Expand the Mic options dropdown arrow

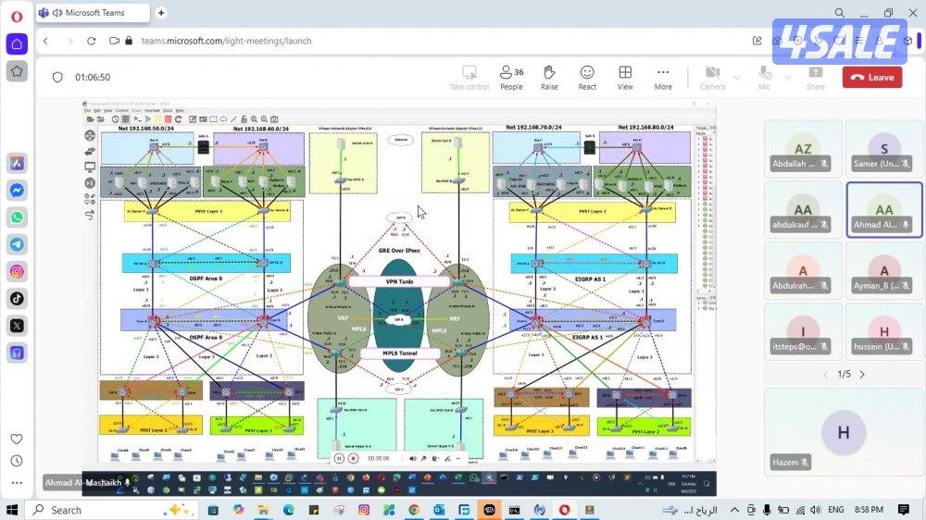coord(788,77)
